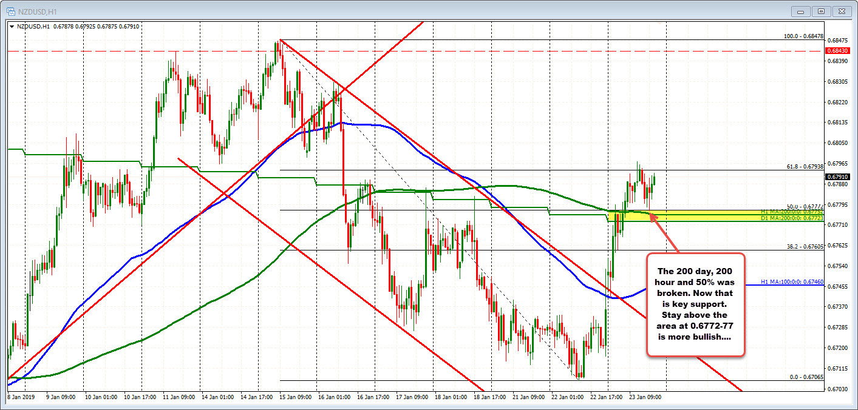Click the 0.68135 value on the price axis
This screenshot has height=410, width=858.
pos(839,122)
